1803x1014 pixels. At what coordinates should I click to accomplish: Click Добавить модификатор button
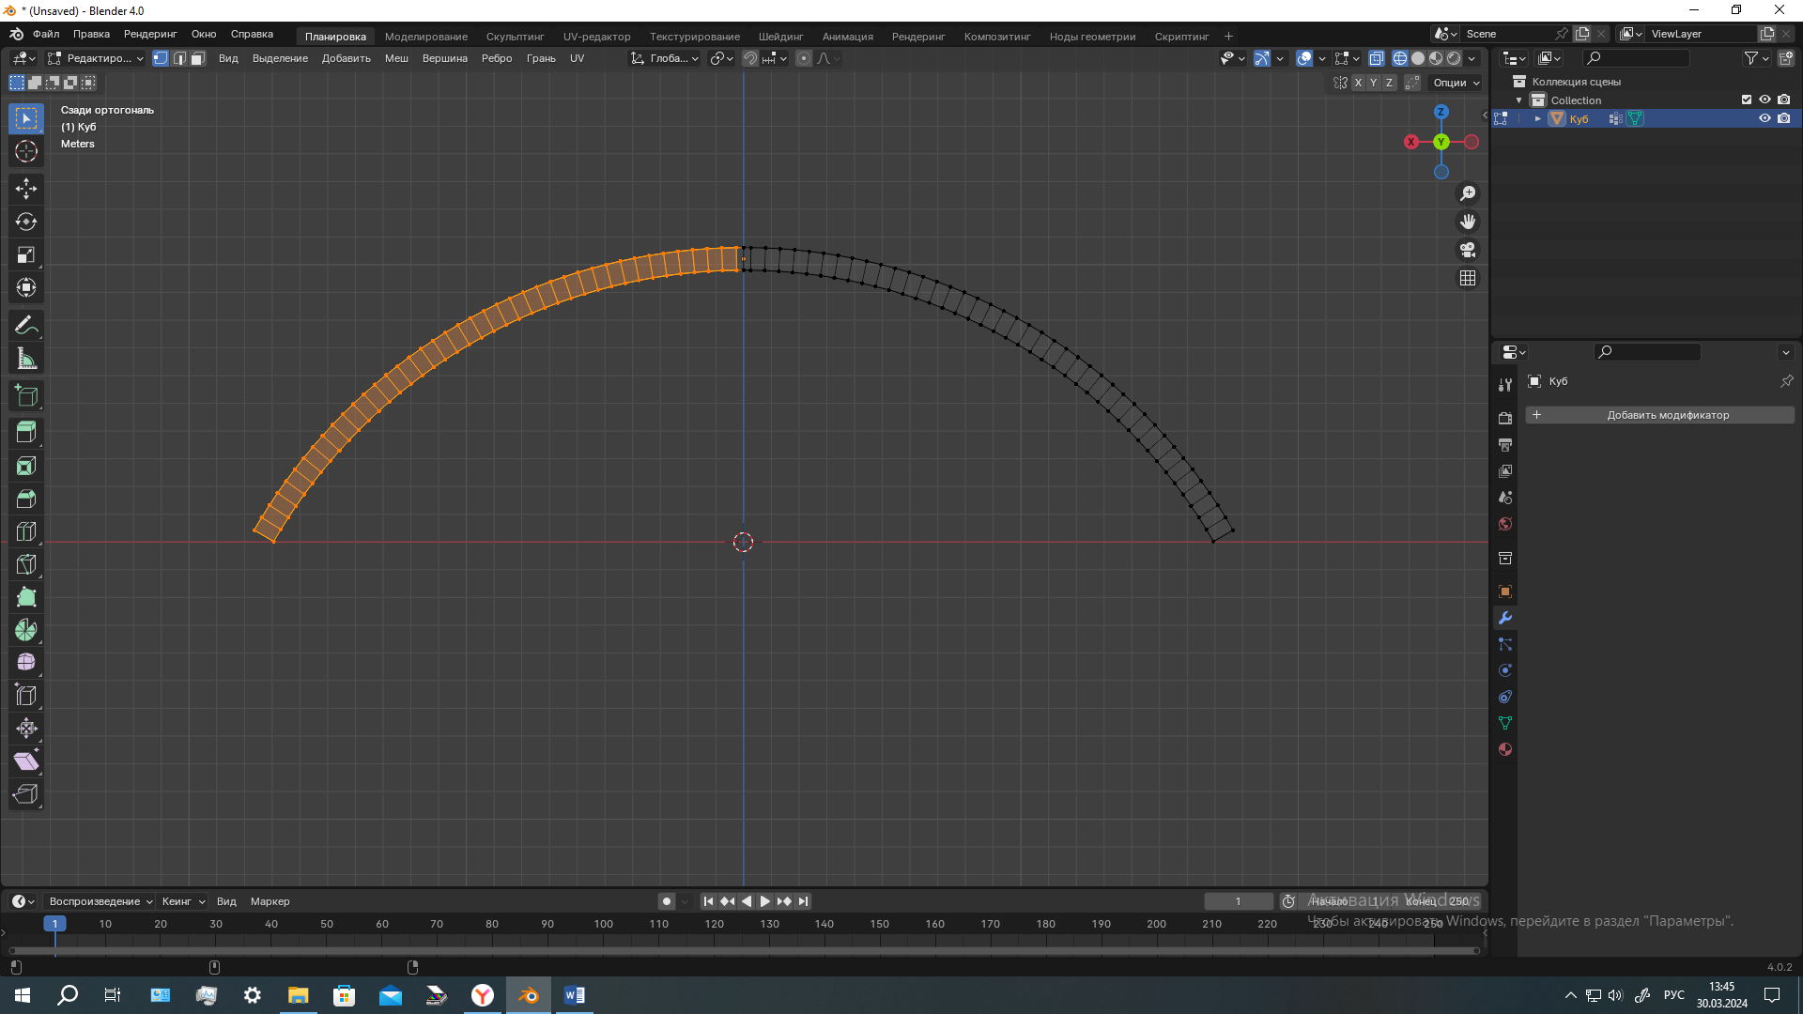click(x=1659, y=415)
